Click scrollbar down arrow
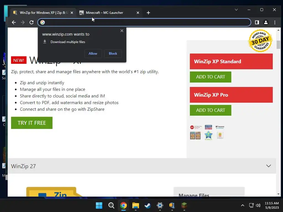The image size is (283, 212). point(278,194)
